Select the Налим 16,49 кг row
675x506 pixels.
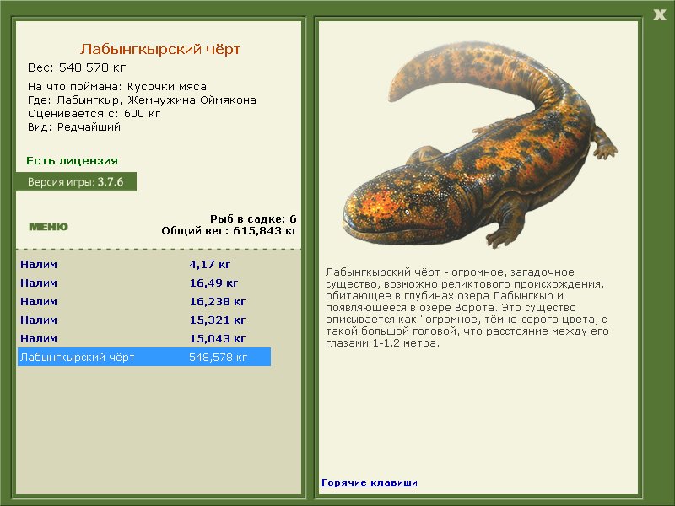point(144,283)
